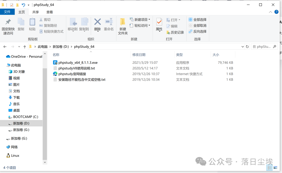
Task: Click Select none (全部取消)
Action: [x=197, y=25]
